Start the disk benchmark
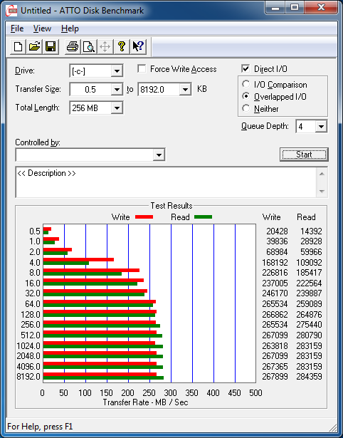Image resolution: width=343 pixels, height=438 pixels. pyautogui.click(x=304, y=155)
